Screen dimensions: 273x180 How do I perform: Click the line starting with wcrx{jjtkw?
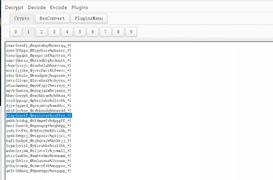(x=39, y=71)
